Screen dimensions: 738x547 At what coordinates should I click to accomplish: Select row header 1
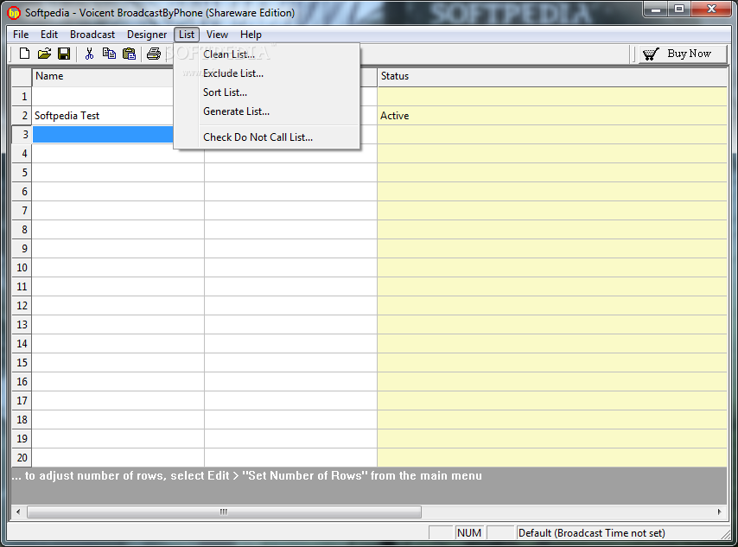coord(22,97)
